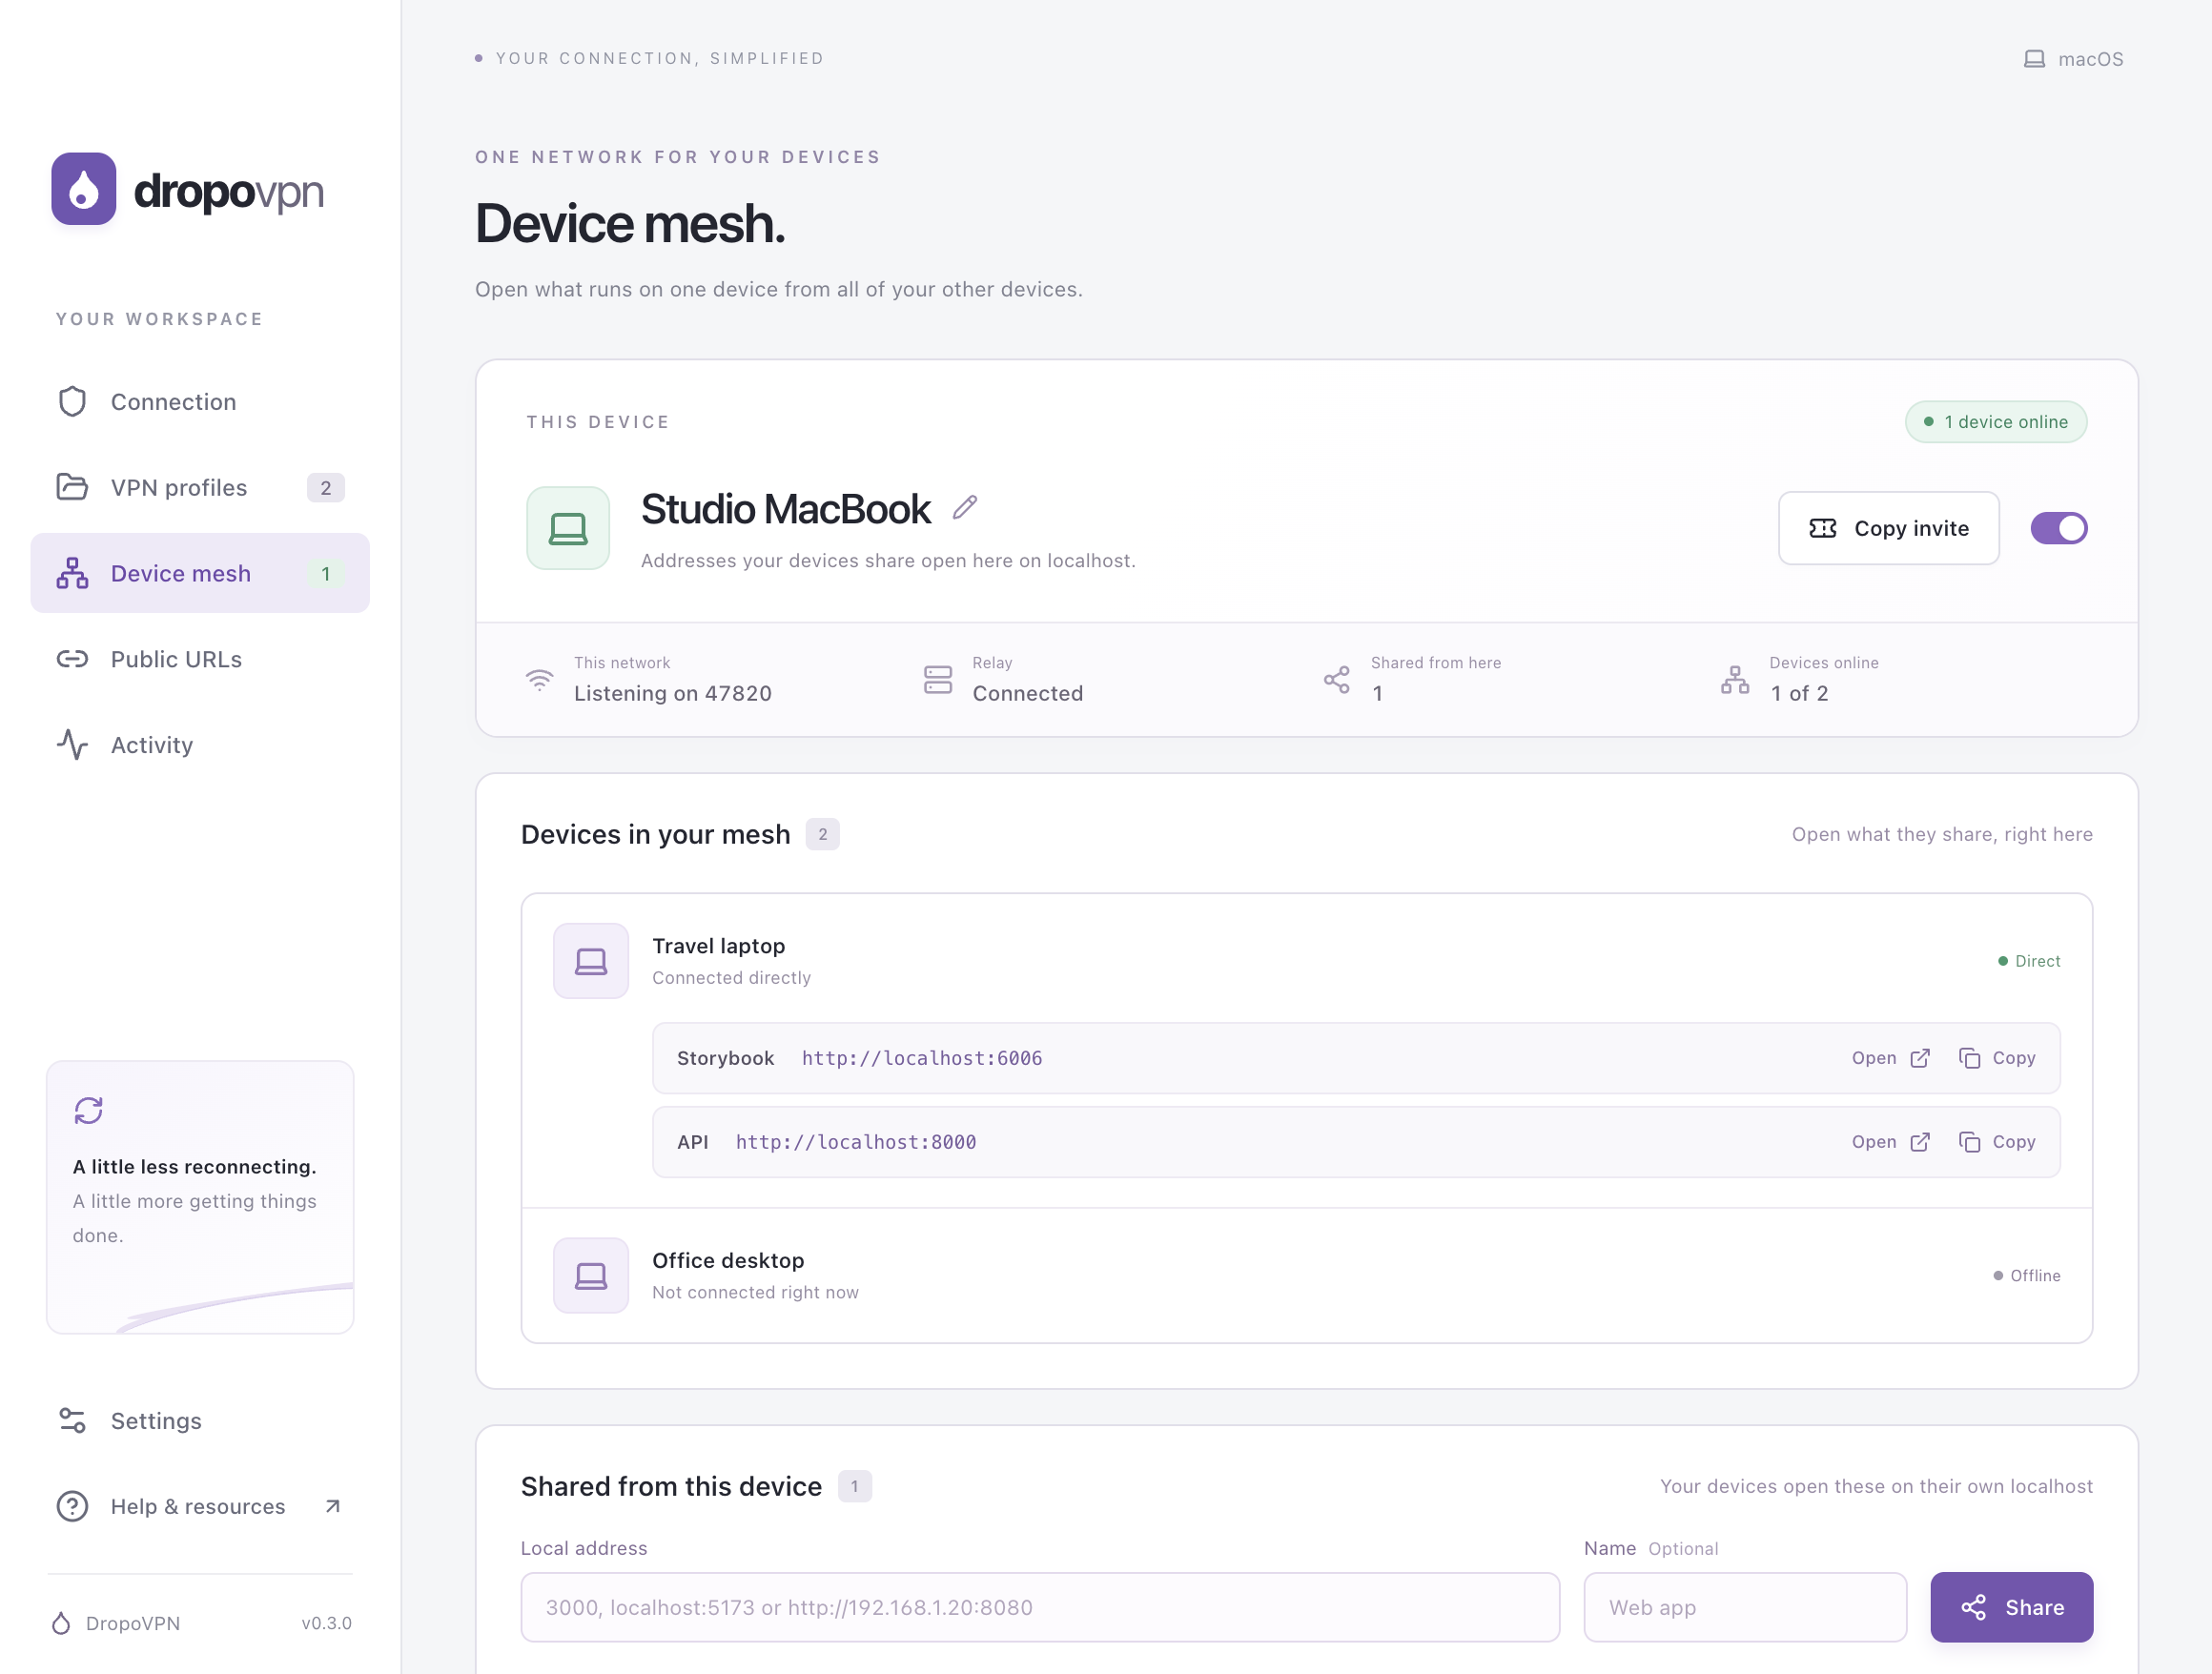The image size is (2212, 1674).
Task: Click the Connection shield icon in the sidebar
Action: (x=72, y=402)
